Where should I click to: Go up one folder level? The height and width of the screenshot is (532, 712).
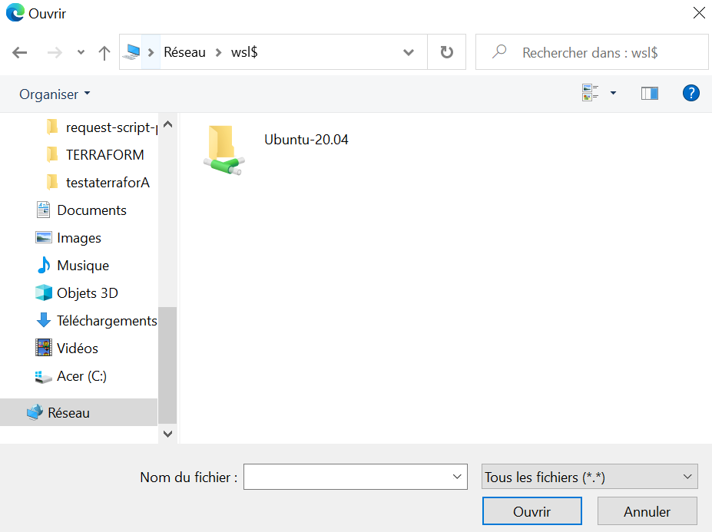point(104,53)
